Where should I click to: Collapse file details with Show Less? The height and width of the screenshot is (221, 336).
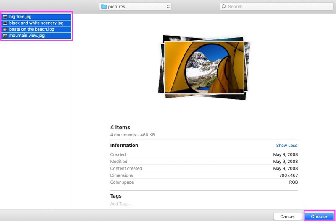point(286,146)
